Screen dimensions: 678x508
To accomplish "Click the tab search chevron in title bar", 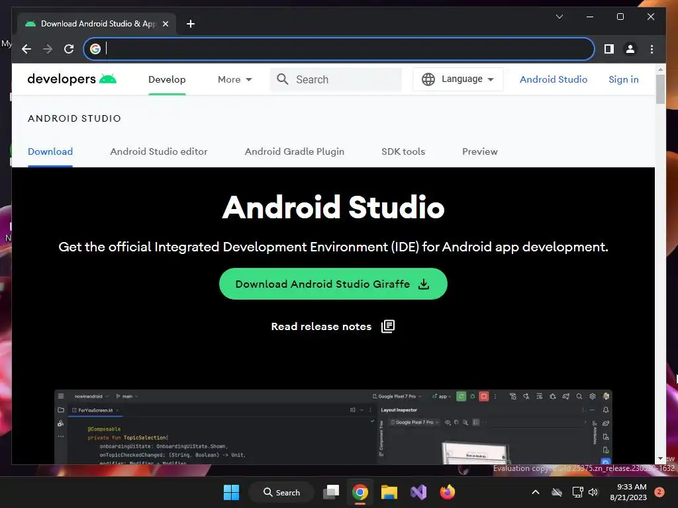I will point(559,17).
